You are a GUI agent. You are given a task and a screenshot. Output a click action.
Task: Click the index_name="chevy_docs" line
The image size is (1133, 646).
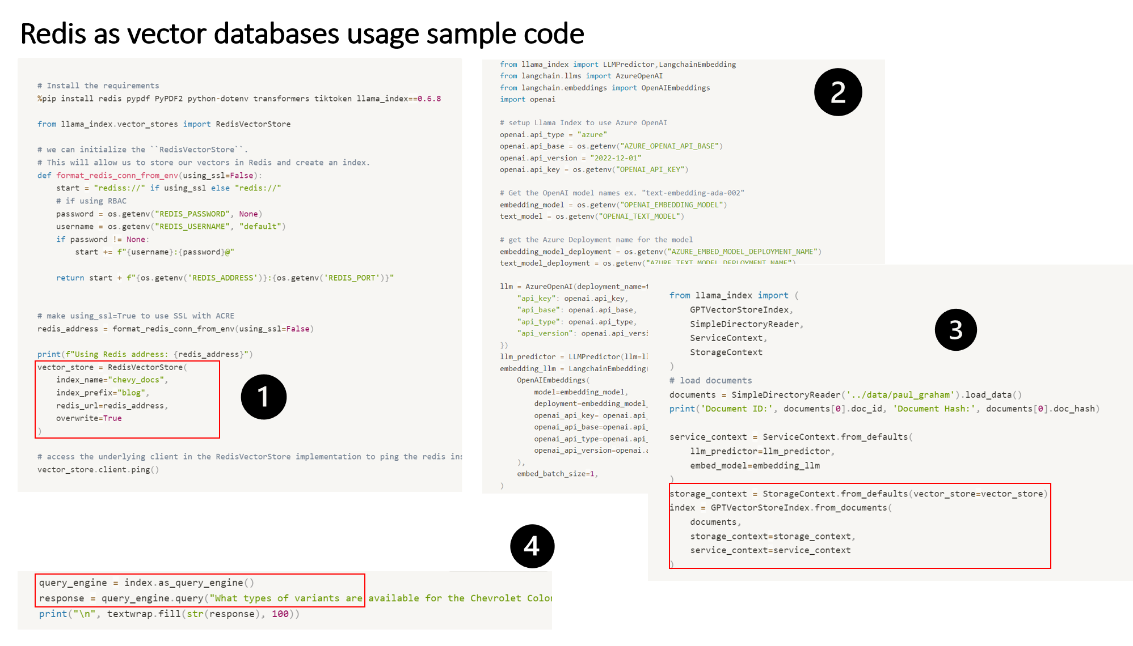tap(112, 380)
